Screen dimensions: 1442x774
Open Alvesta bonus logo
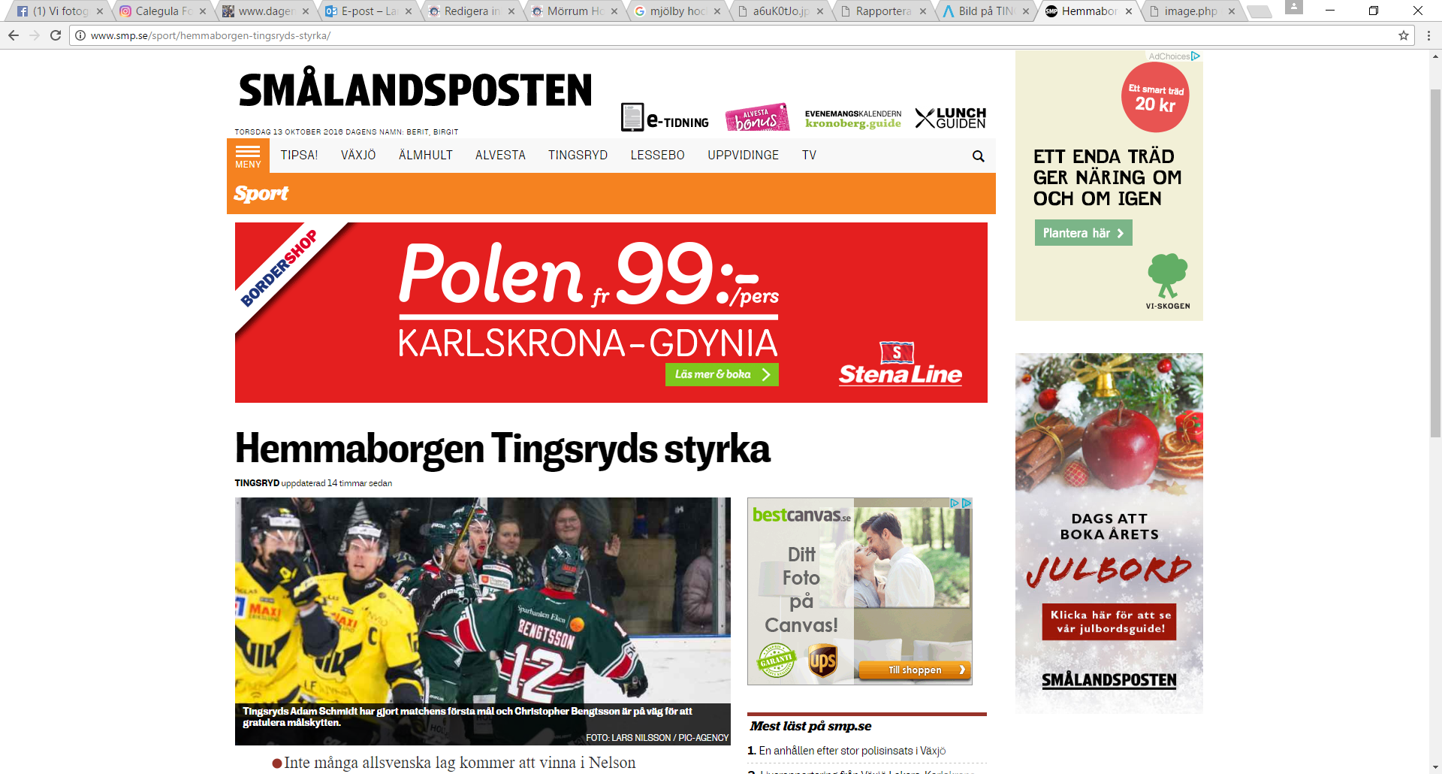757,117
